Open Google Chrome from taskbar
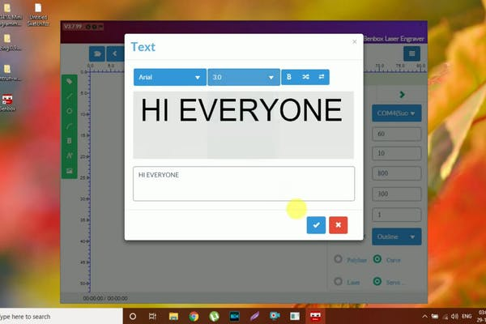 pyautogui.click(x=194, y=317)
